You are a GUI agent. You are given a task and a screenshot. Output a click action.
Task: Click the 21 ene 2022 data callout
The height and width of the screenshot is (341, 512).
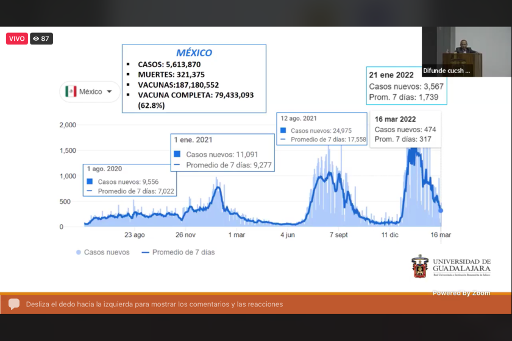[407, 86]
